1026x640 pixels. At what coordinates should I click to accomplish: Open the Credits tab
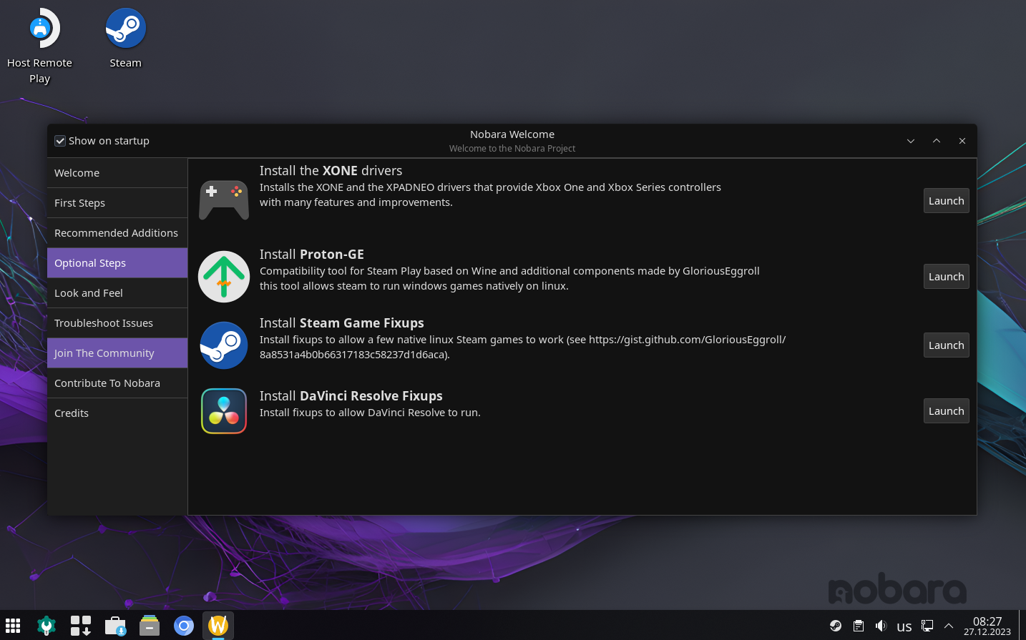click(x=117, y=413)
